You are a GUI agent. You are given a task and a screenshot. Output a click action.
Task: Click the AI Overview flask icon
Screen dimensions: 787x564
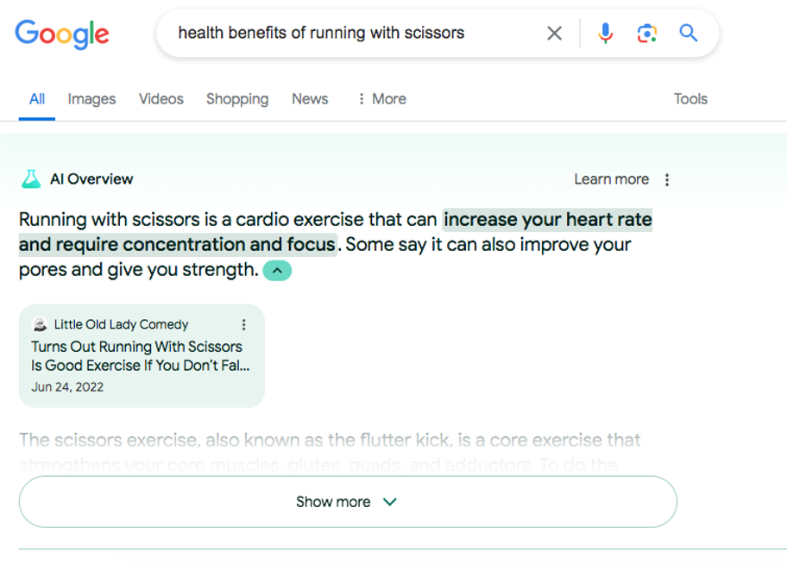pos(31,179)
